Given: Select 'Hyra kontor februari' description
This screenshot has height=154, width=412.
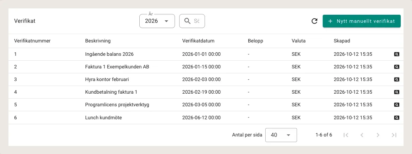Looking at the screenshot, I should [107, 79].
